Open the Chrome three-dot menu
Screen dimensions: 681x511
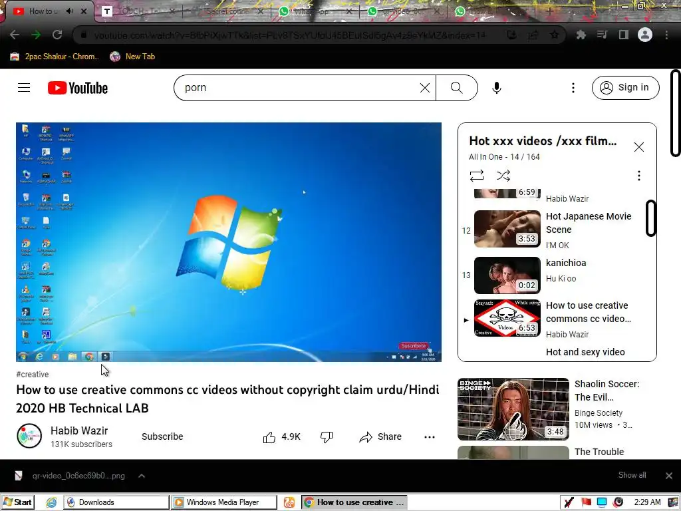(666, 35)
